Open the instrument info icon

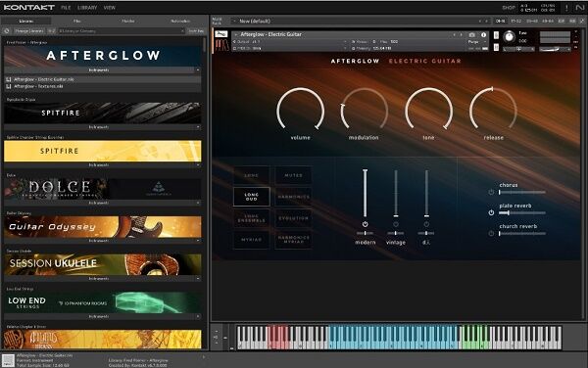(x=484, y=35)
